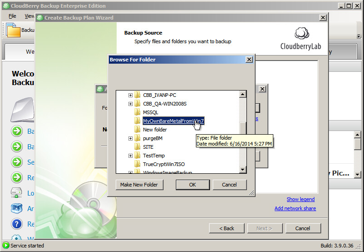Image resolution: width=364 pixels, height=252 pixels.
Task: Expand the CBB_IVANP-PC folder node
Action: click(130, 95)
